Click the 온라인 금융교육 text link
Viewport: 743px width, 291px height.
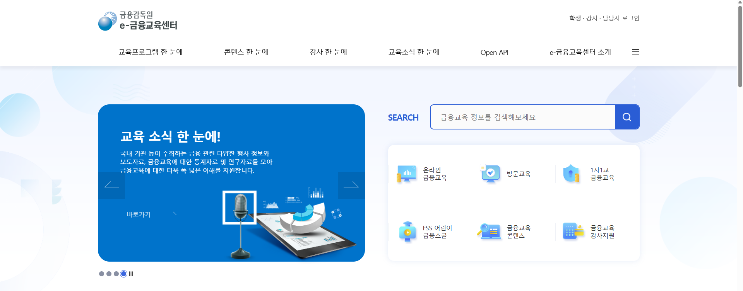coord(435,174)
